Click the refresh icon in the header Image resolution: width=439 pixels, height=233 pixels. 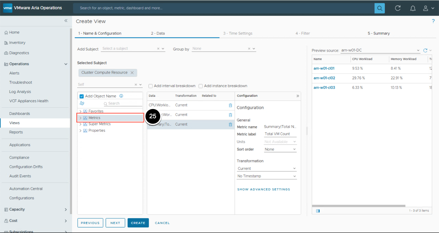pos(398,8)
